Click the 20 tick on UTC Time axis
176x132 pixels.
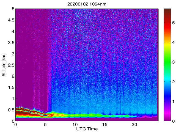[134, 124]
